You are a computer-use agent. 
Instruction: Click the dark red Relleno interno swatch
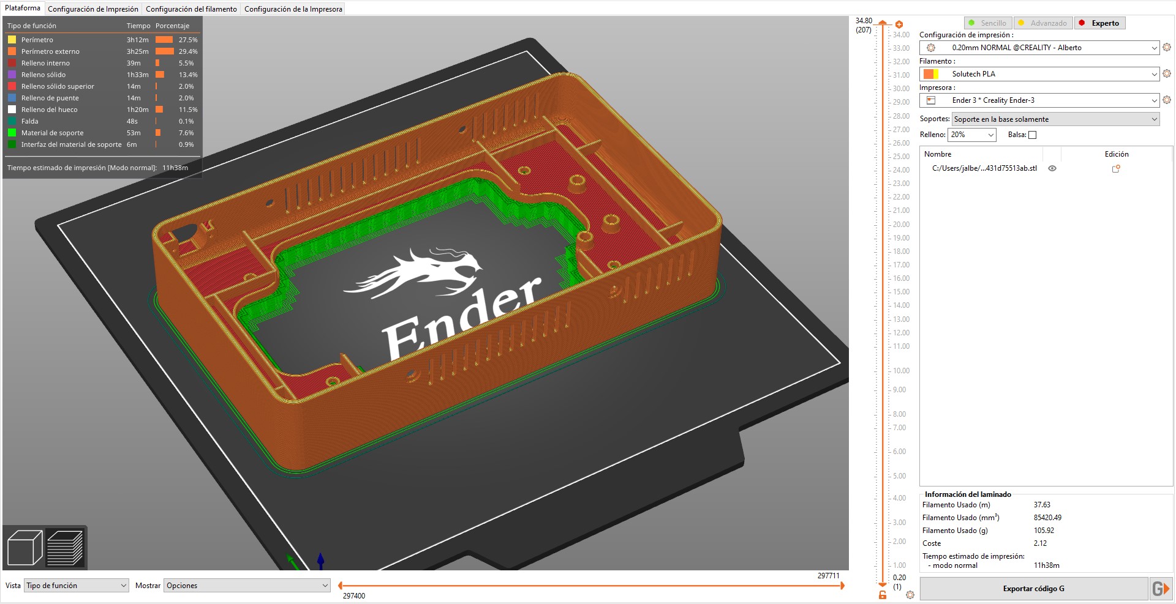pyautogui.click(x=12, y=63)
